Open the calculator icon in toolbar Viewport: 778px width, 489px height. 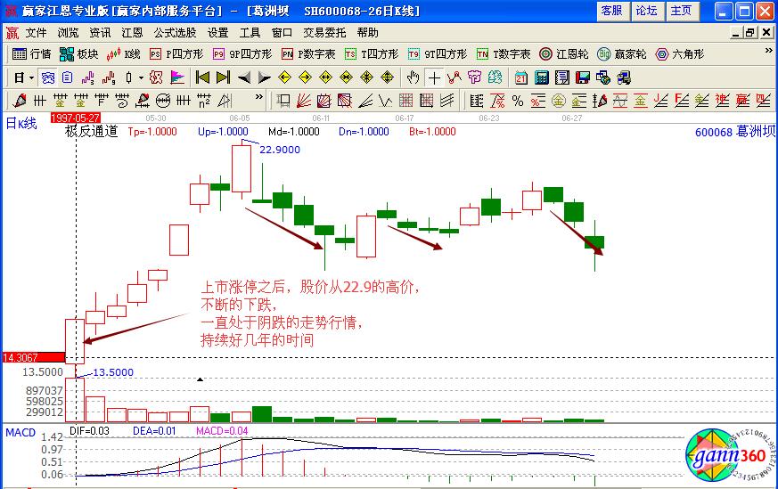pyautogui.click(x=540, y=77)
